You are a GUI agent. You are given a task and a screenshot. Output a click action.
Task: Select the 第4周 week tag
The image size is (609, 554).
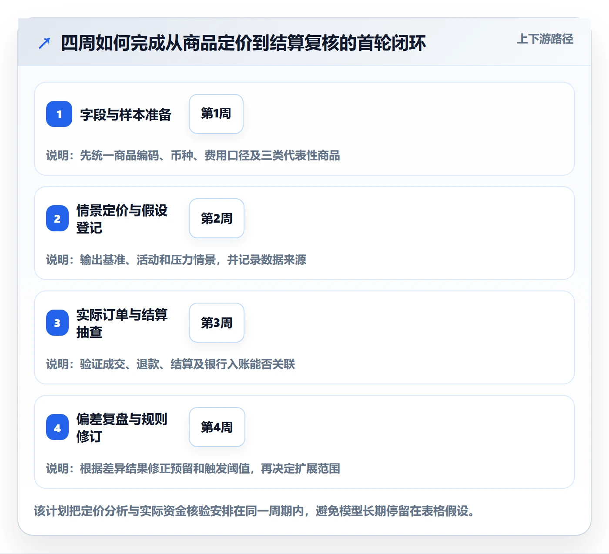217,427
